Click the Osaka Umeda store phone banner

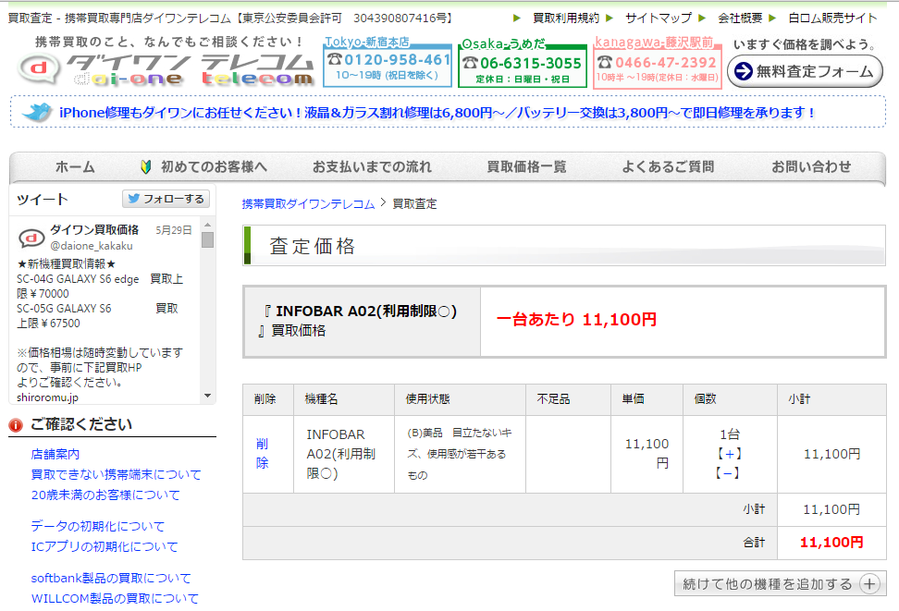523,63
